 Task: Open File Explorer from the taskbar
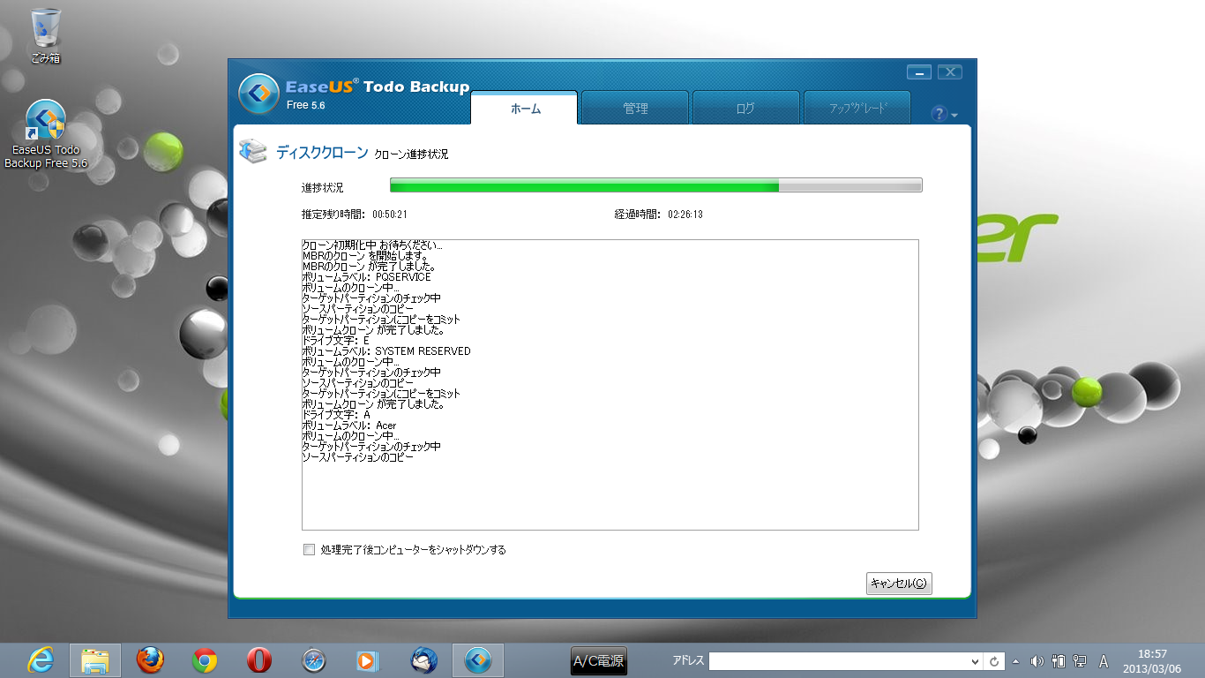[95, 660]
